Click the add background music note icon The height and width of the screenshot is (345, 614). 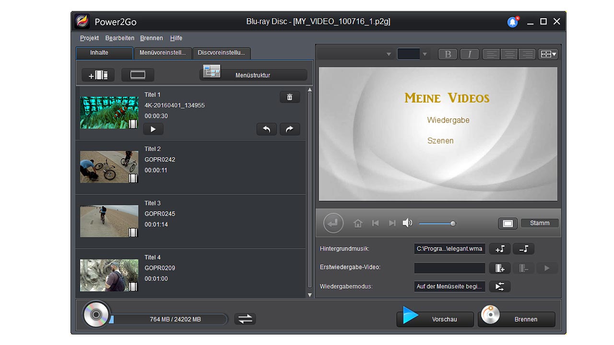(x=499, y=249)
